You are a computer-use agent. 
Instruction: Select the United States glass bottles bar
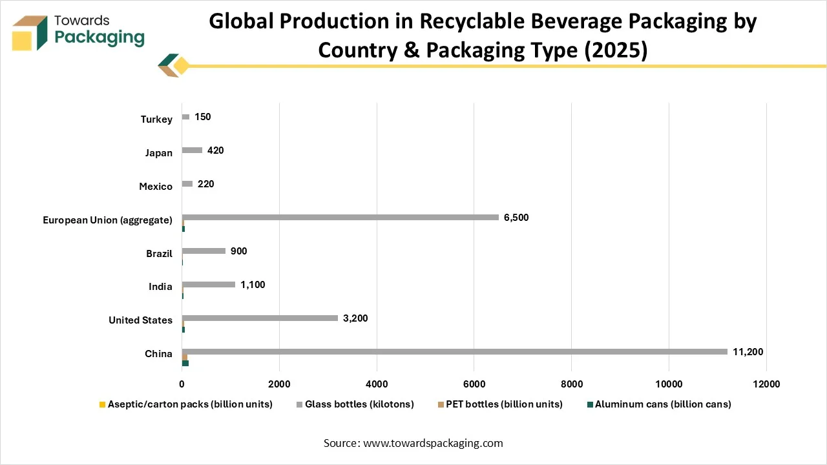click(260, 318)
